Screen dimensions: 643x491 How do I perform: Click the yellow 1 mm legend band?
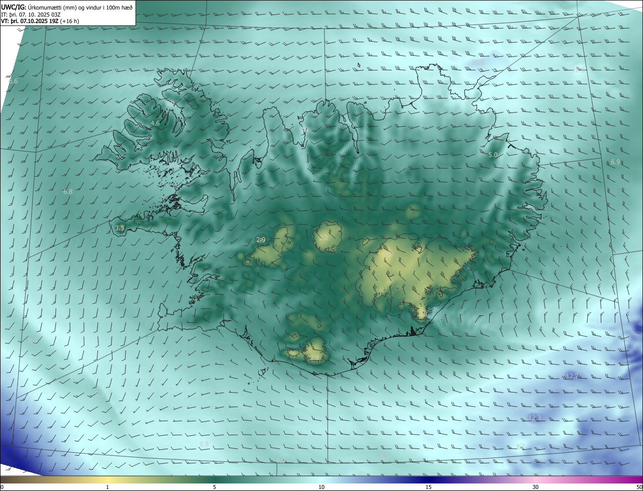click(x=108, y=479)
